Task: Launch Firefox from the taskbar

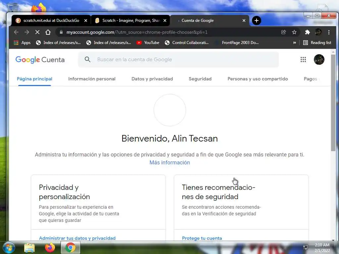Action: [50, 247]
